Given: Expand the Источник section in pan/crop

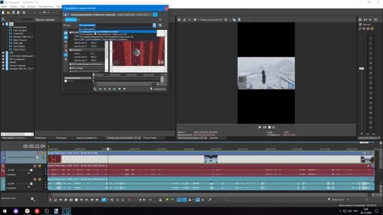Looking at the screenshot, I should (x=71, y=68).
